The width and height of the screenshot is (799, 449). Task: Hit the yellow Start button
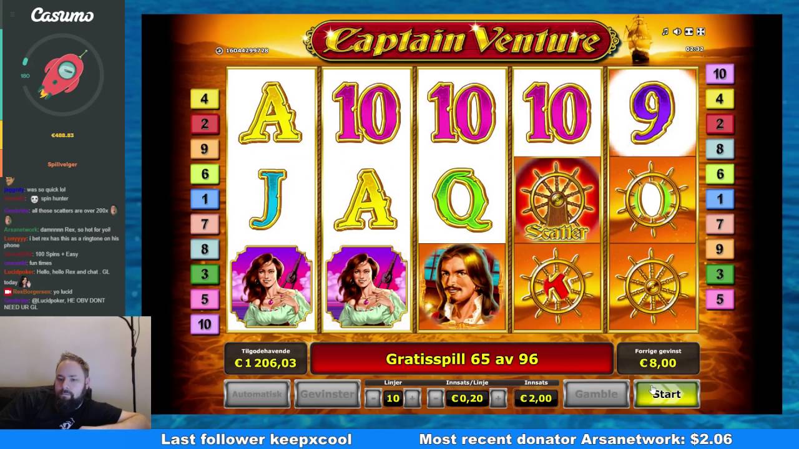pos(667,394)
